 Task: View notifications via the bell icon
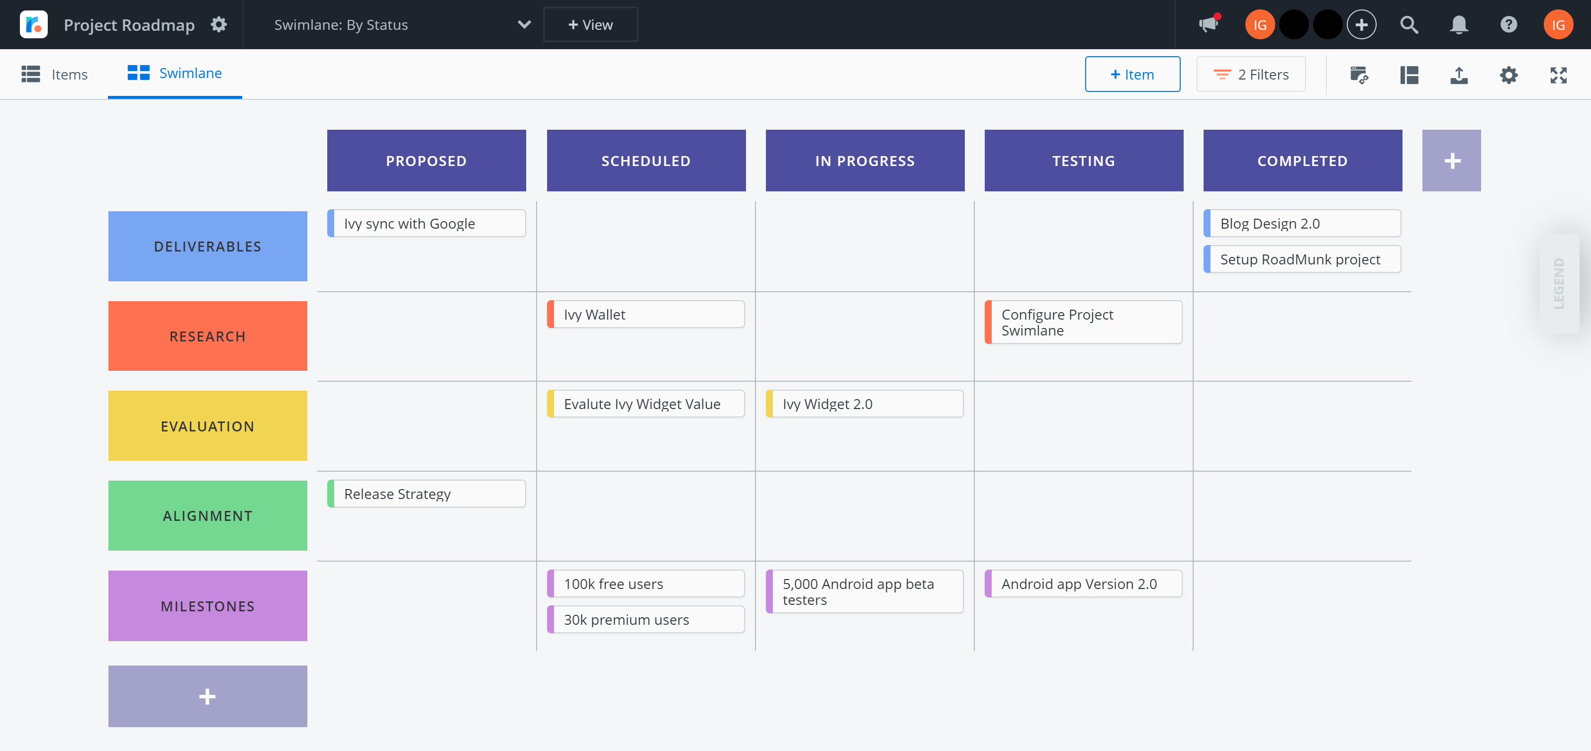tap(1458, 25)
